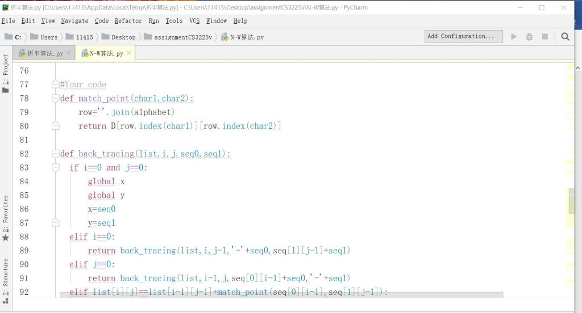Screen dimensions: 582x313
Task: Fold the if i==0 and j==0 block
Action: 56,167
